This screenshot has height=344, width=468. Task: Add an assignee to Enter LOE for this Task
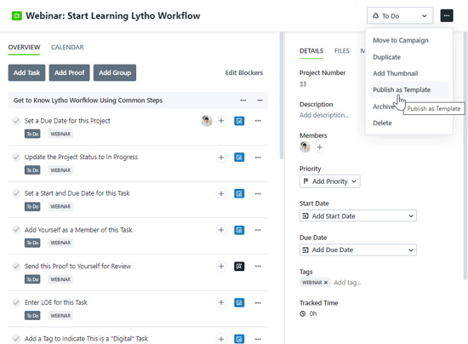221,302
